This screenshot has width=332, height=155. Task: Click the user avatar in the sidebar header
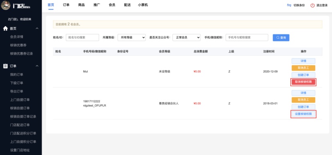[6, 5]
